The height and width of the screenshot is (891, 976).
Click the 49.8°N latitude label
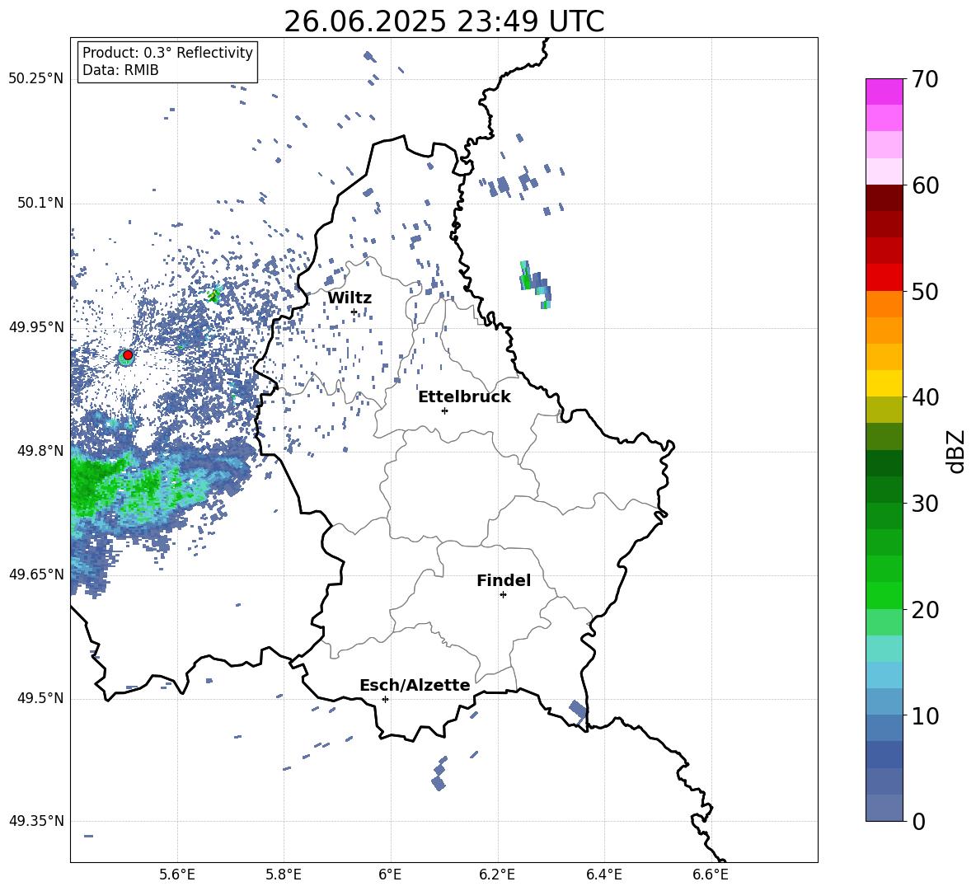(x=40, y=451)
